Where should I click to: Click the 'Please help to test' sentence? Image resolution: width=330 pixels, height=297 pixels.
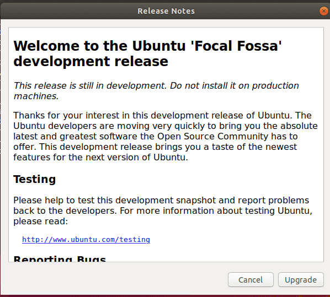tap(161, 201)
